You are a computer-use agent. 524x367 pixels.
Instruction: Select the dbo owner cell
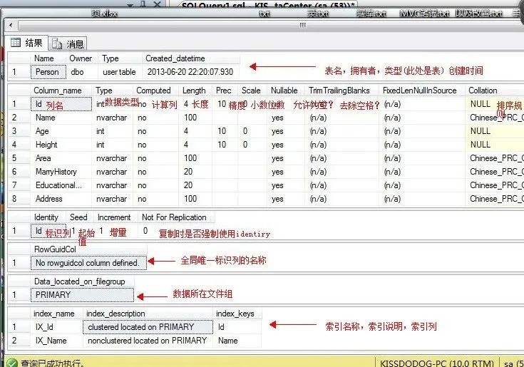[x=82, y=72]
